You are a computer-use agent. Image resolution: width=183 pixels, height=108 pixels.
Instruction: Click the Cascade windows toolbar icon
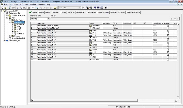point(95,8)
